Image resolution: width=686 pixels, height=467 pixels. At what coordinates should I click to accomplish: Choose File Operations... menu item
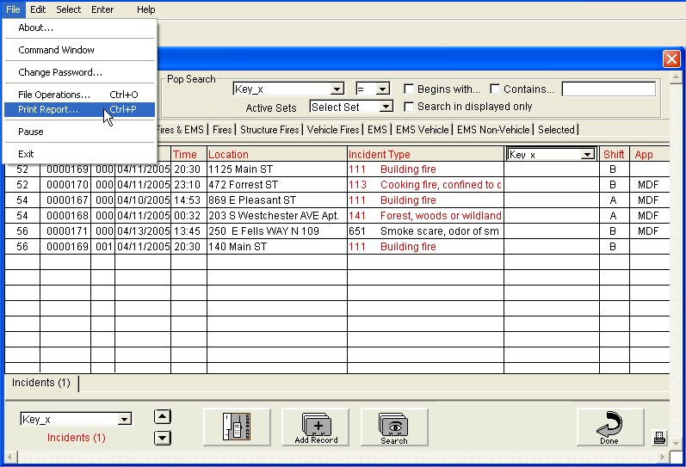tap(80, 95)
